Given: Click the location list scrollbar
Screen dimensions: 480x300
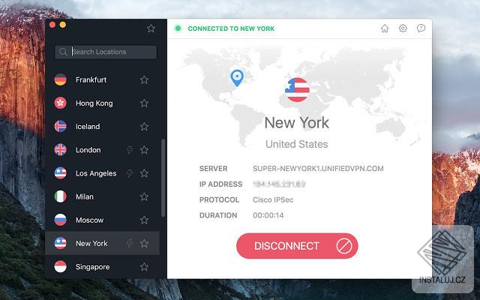Looking at the screenshot, I should click(x=163, y=178).
